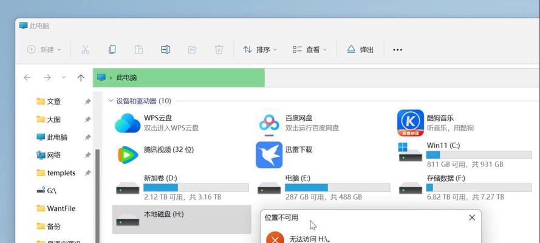Click 此电脑 in the address bar
Viewport: 540px width, 243px height.
tap(126, 78)
